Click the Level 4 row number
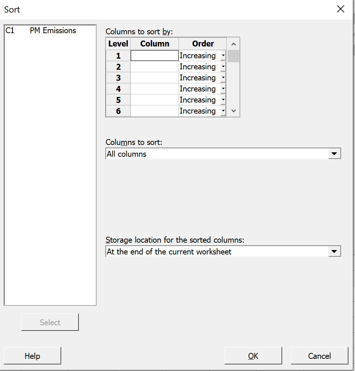This screenshot has width=355, height=371. coord(118,89)
